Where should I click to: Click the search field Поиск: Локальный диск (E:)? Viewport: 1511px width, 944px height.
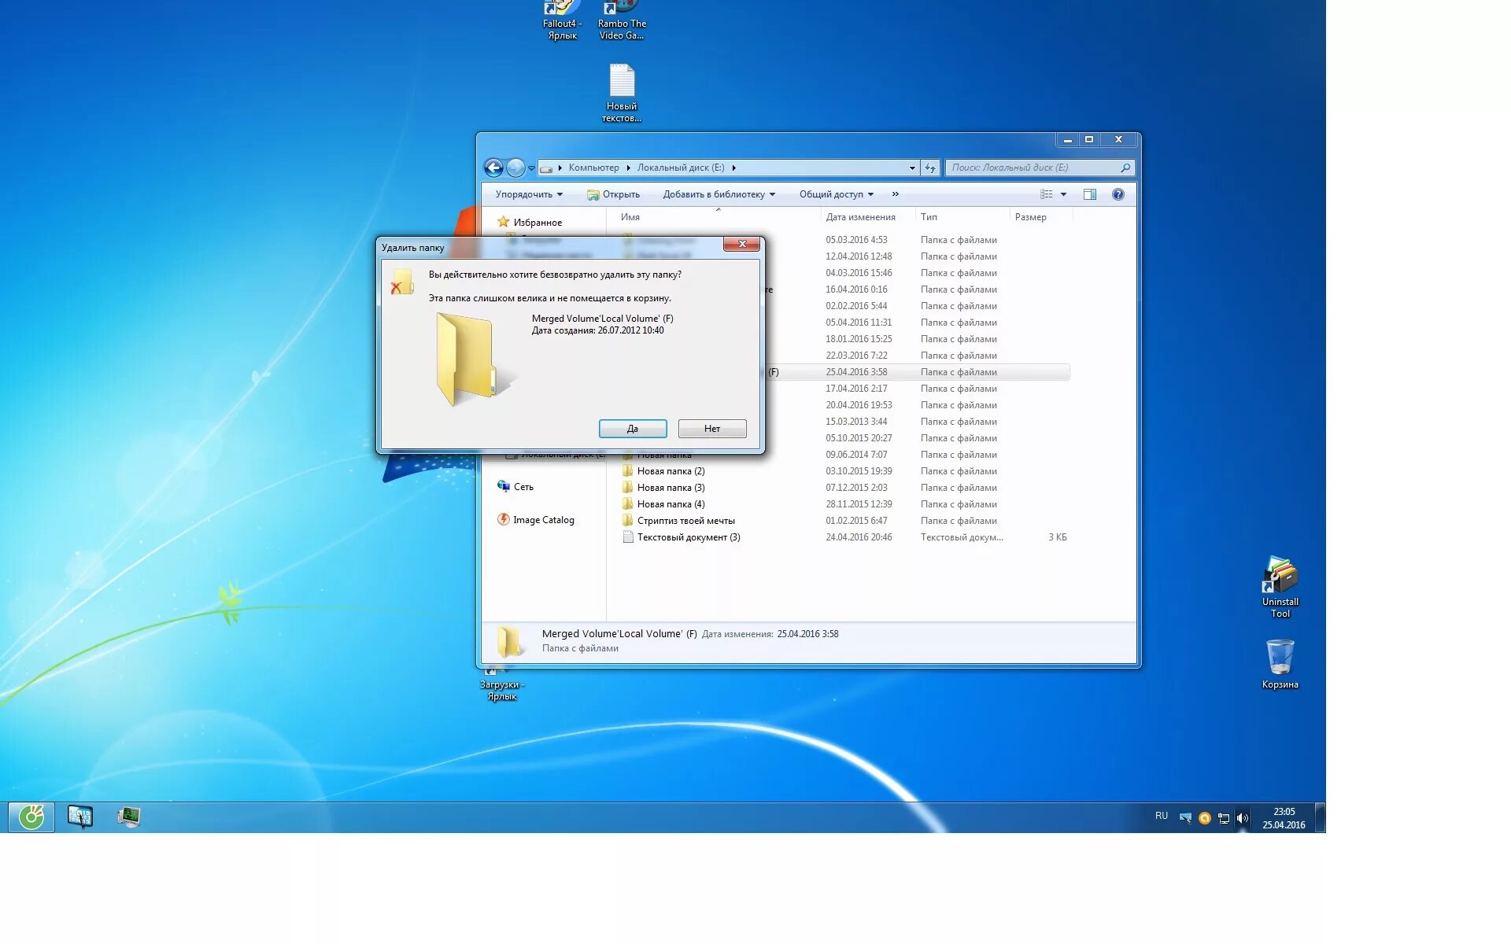pyautogui.click(x=1031, y=168)
